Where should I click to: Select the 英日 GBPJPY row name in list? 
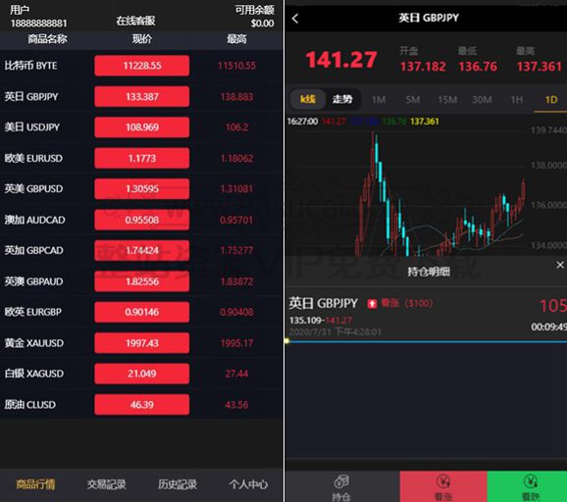click(31, 96)
